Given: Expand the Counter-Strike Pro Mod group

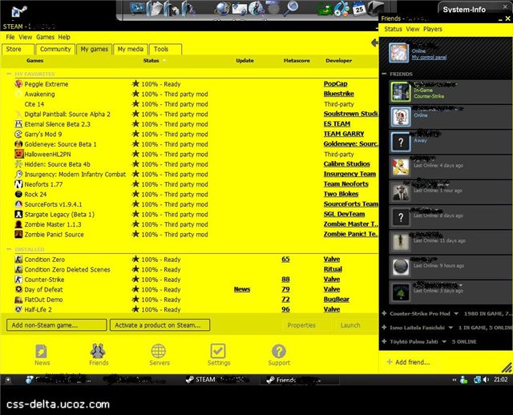Looking at the screenshot, I should point(384,313).
